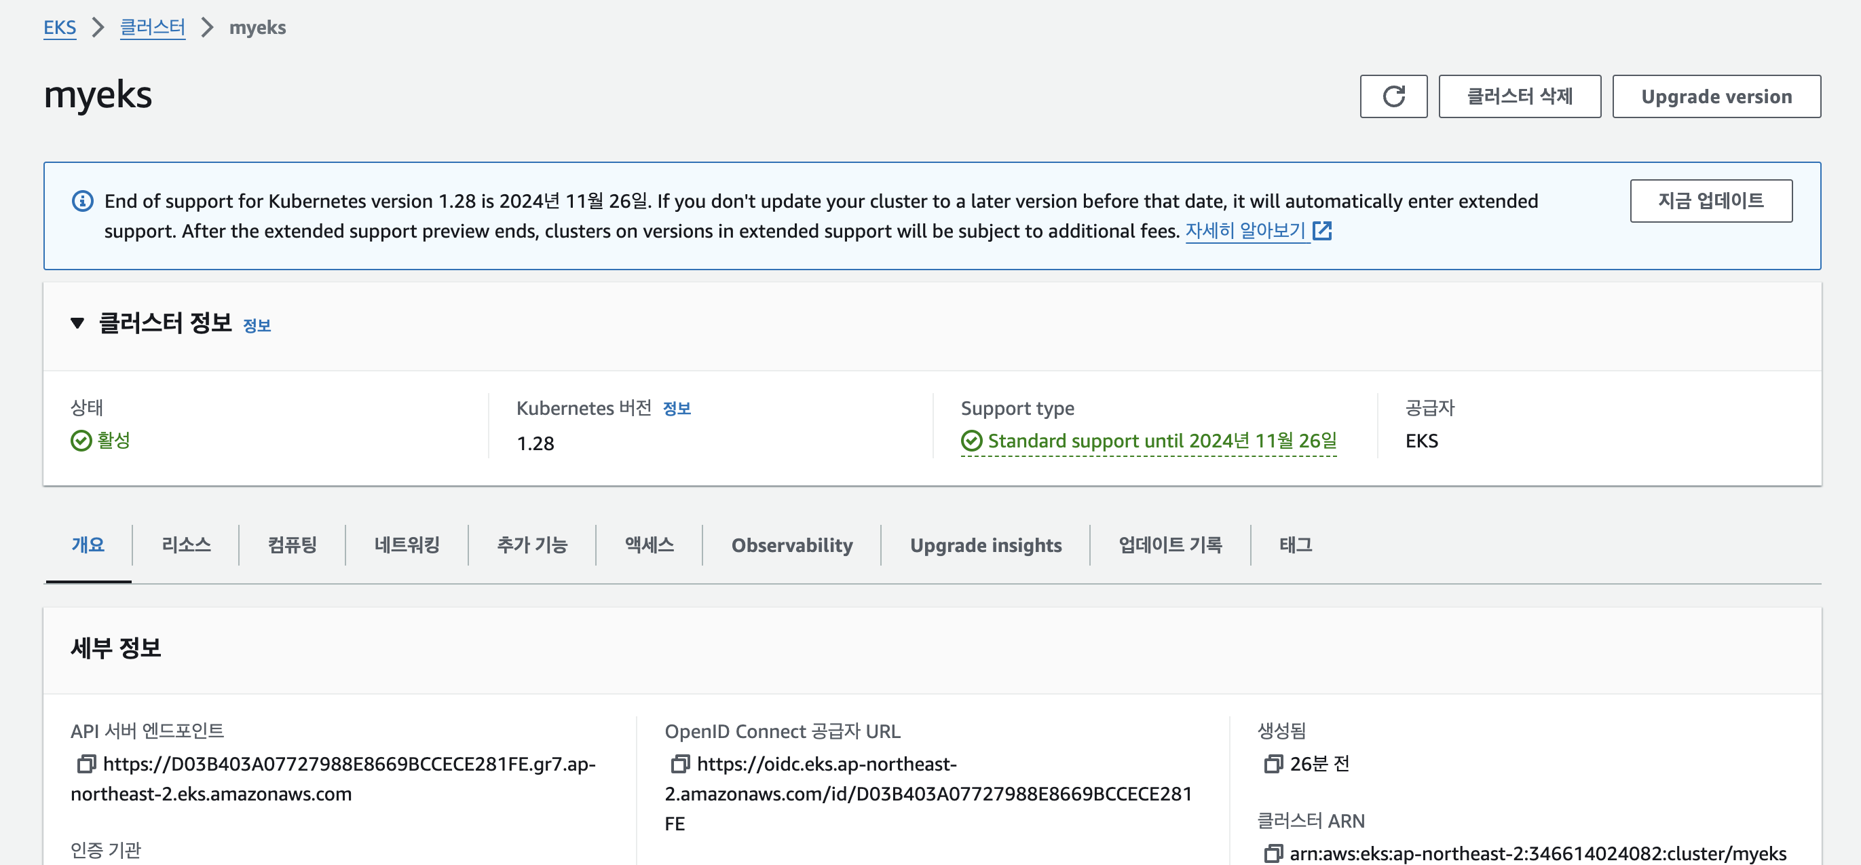The width and height of the screenshot is (1861, 865).
Task: Click the Upgrade version button
Action: [1716, 96]
